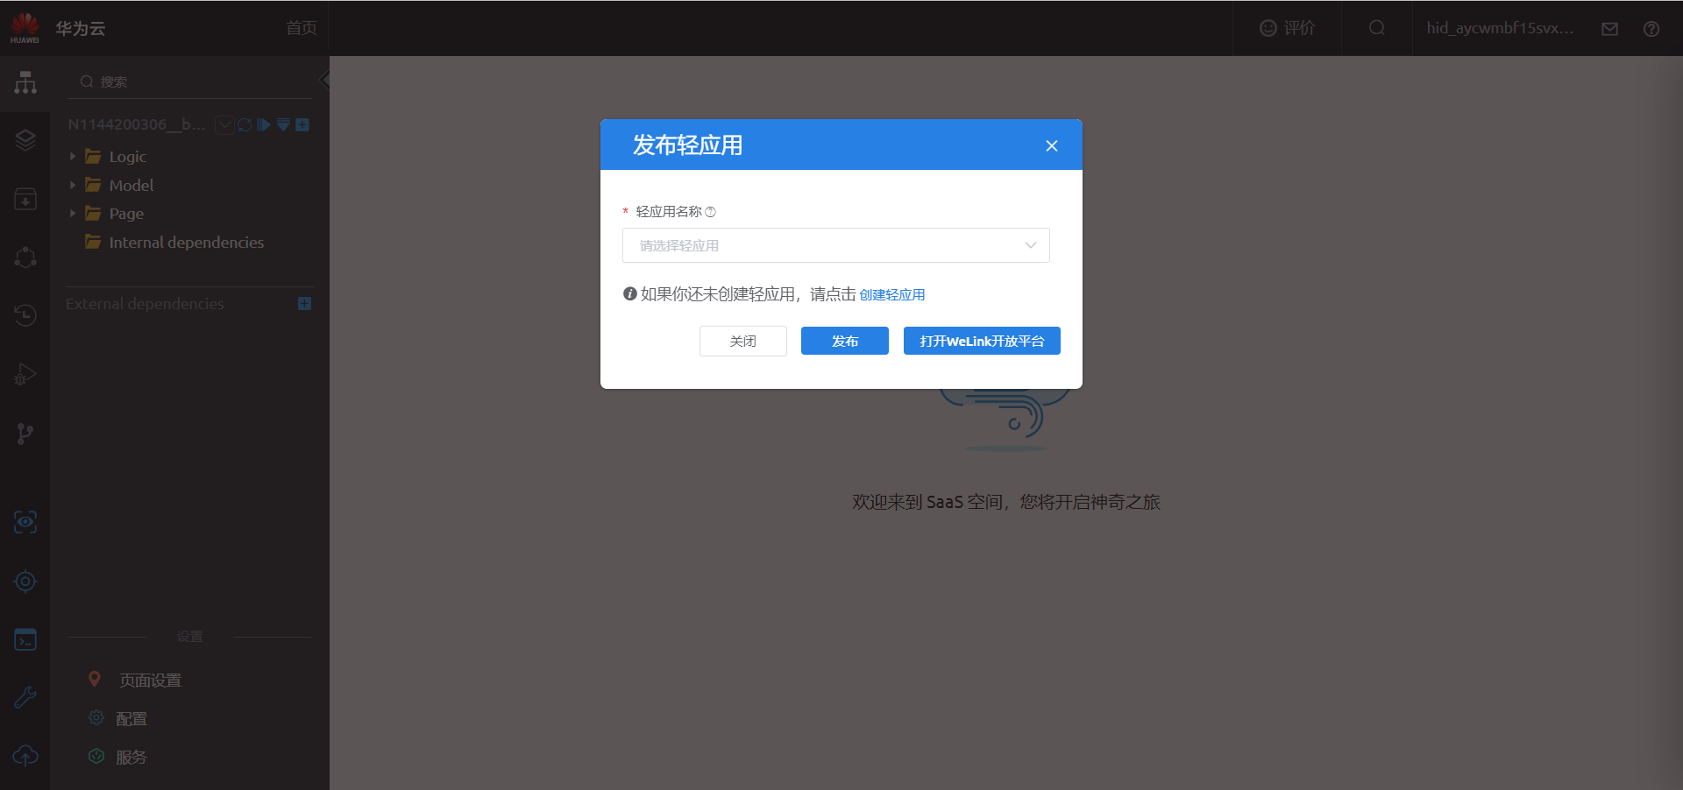Click the help question mark icon

coord(1651,28)
